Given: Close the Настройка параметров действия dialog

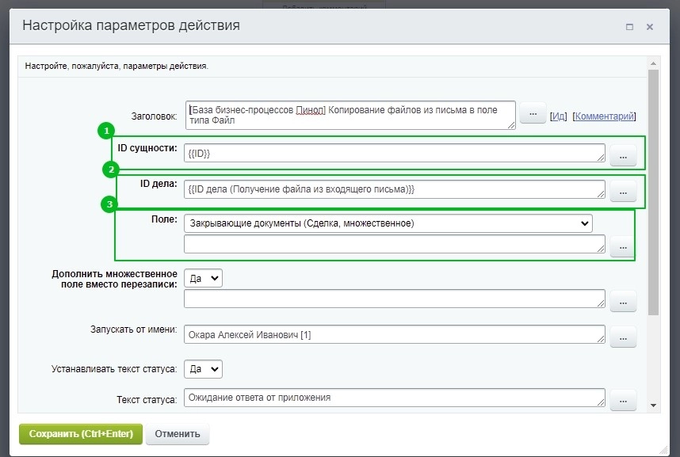Looking at the screenshot, I should click(650, 26).
